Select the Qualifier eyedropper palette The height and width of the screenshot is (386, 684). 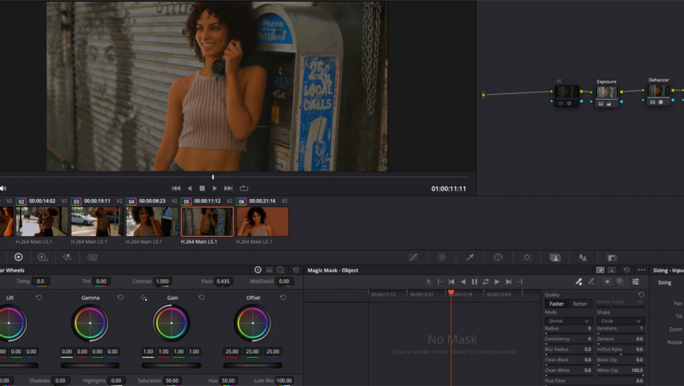click(x=470, y=258)
